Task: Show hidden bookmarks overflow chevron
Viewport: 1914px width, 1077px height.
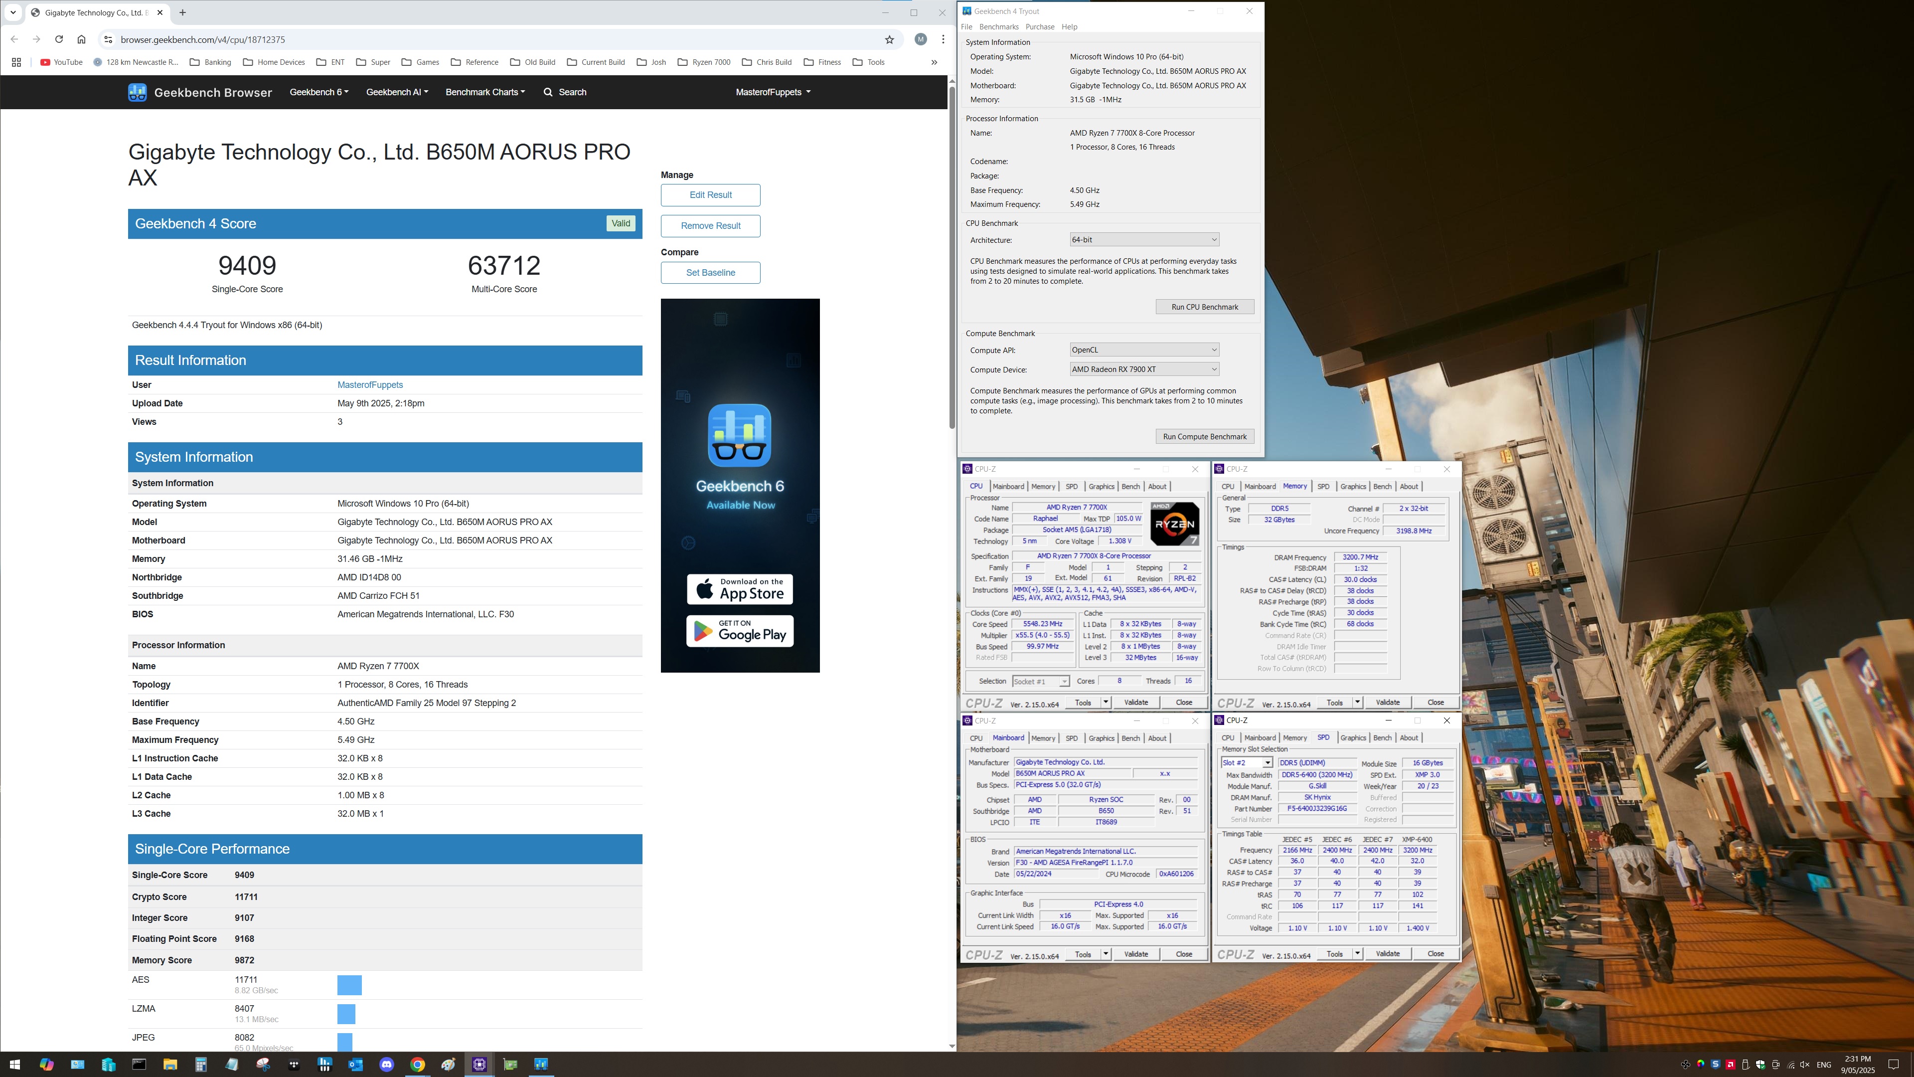Action: coord(934,62)
